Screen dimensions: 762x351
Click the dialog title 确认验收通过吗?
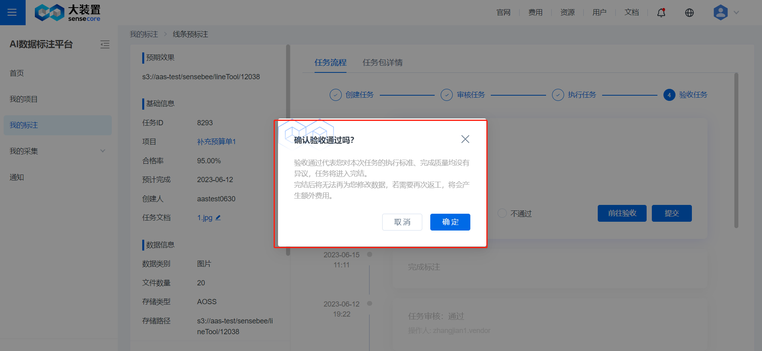coord(324,140)
